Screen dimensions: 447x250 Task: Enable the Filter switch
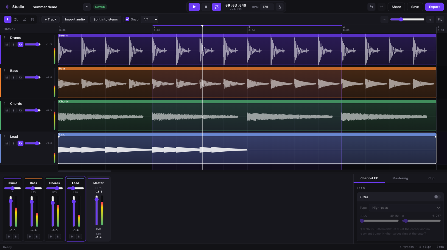(x=437, y=197)
